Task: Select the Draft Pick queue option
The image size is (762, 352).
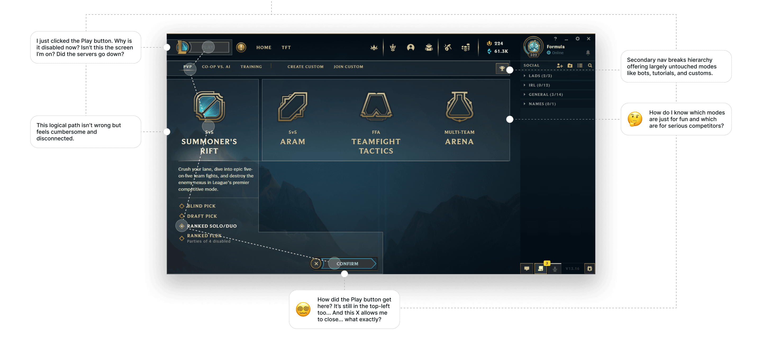Action: pyautogui.click(x=198, y=216)
